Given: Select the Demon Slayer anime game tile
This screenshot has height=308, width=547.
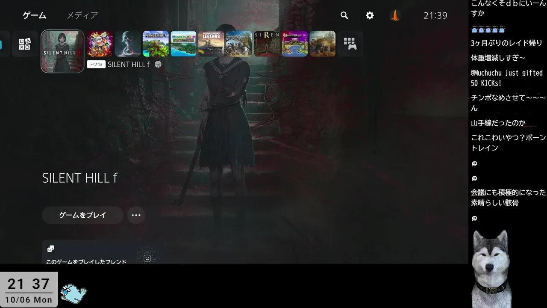Looking at the screenshot, I should (x=100, y=44).
